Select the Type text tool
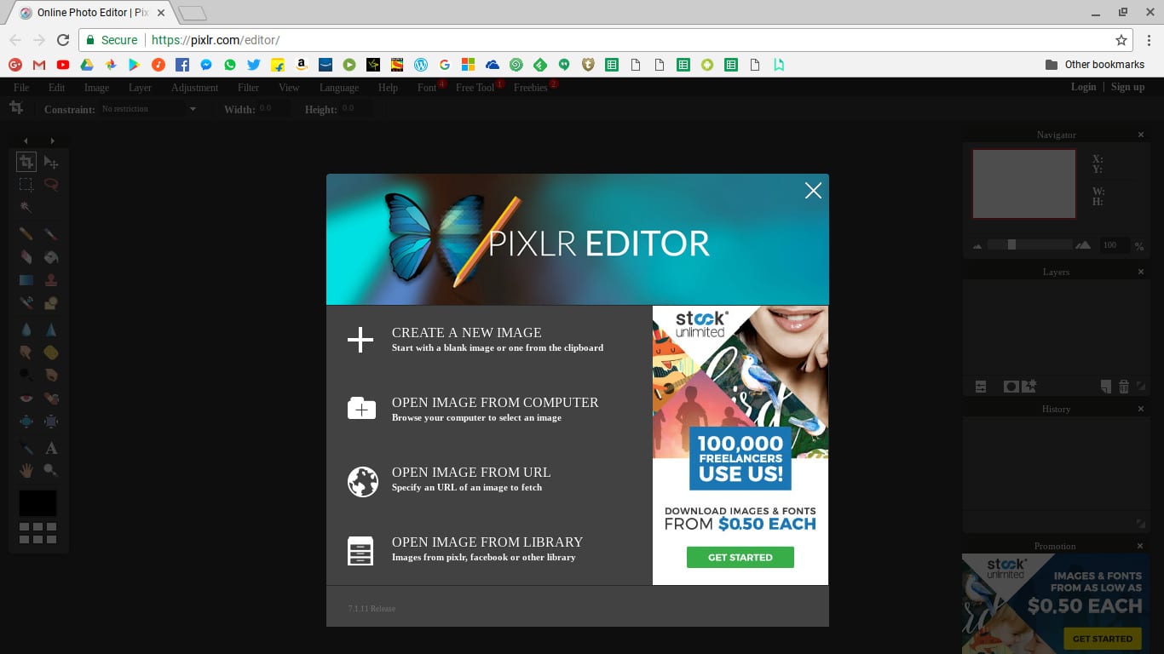 [51, 447]
